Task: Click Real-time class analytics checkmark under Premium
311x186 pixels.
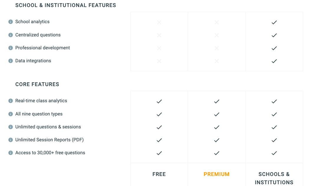Action: click(217, 101)
